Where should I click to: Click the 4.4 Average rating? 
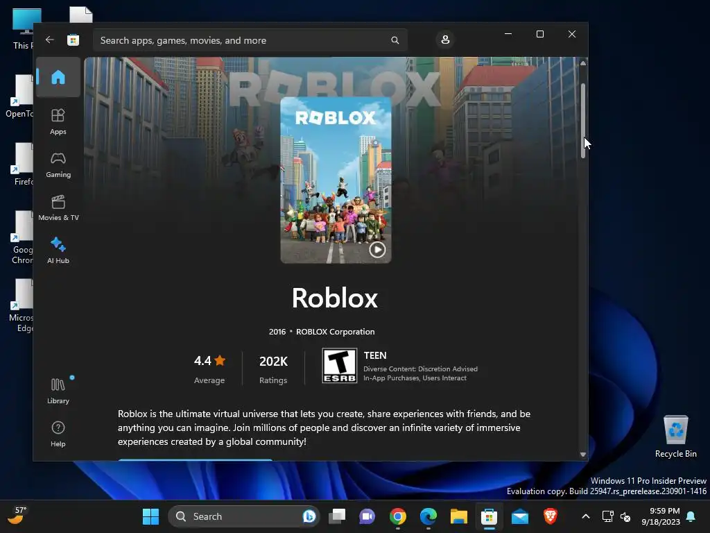click(209, 369)
